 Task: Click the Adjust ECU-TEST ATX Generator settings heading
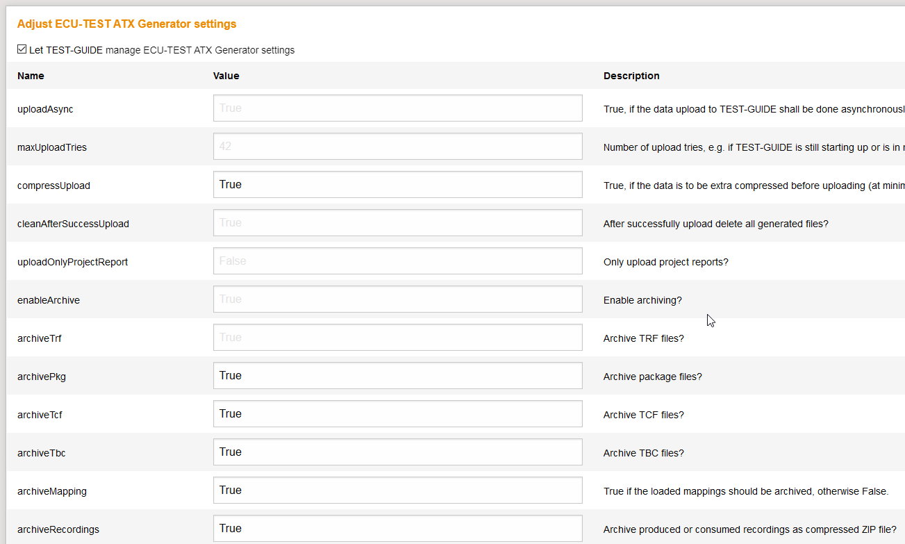click(x=126, y=24)
